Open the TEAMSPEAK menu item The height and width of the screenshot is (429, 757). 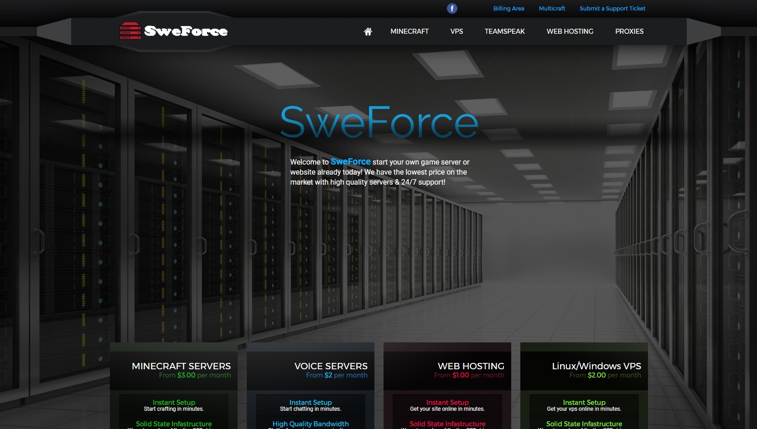[x=505, y=31]
